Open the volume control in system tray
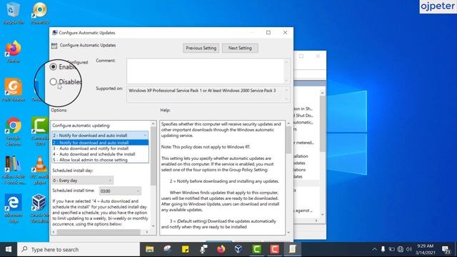This screenshot has width=457, height=257. click(409, 249)
